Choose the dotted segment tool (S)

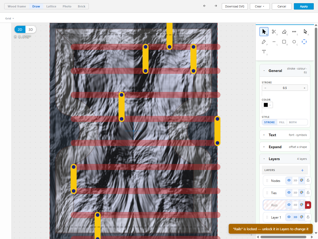pyautogui.click(x=294, y=32)
